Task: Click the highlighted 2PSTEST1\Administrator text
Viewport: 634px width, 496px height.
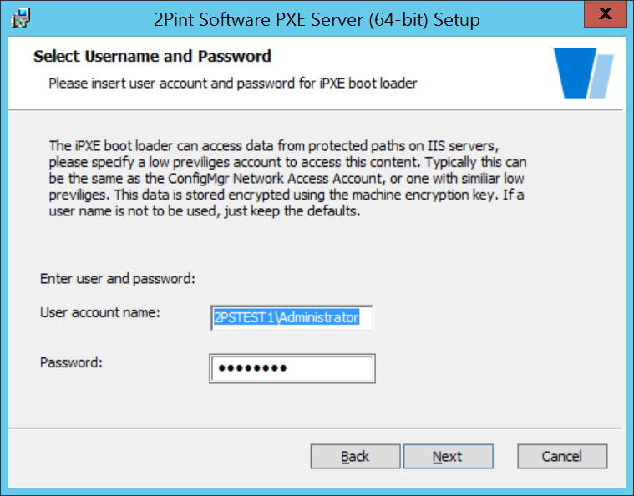Action: pos(287,318)
